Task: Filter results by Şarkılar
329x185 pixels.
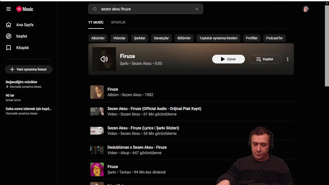Action: tap(140, 38)
